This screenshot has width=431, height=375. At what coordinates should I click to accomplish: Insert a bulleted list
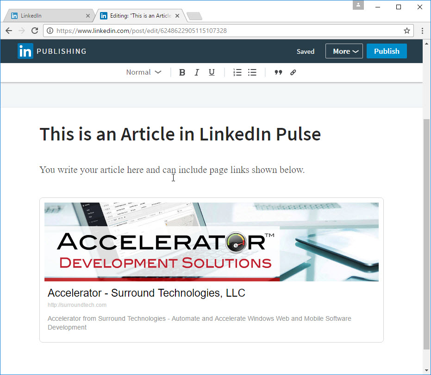(252, 72)
